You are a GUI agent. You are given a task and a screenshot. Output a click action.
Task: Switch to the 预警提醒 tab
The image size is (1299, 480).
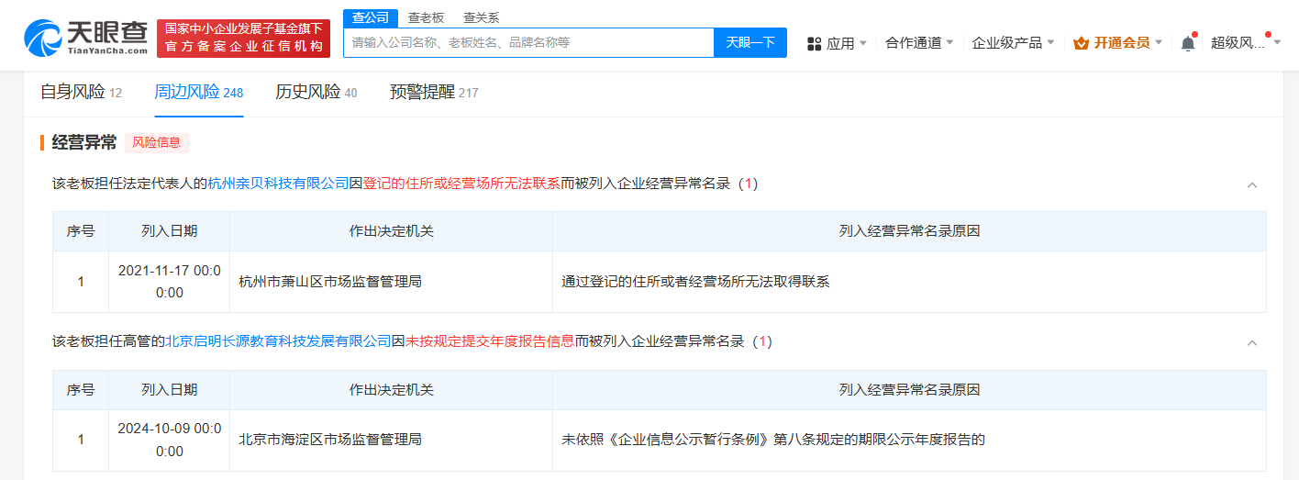click(x=434, y=92)
